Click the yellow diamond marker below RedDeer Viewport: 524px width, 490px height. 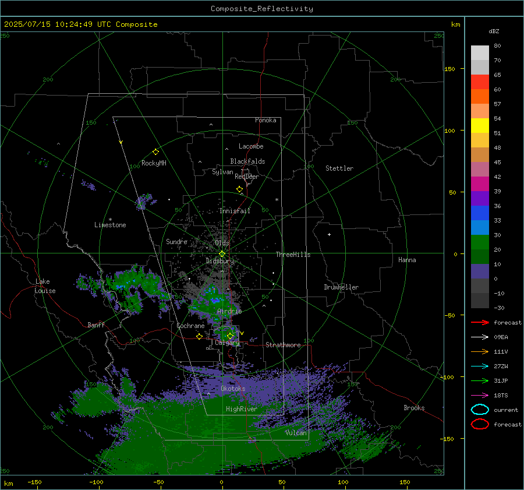point(240,189)
